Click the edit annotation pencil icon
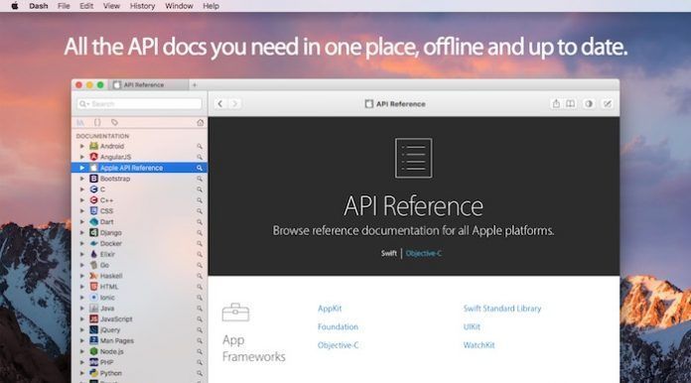691x383 pixels. click(608, 104)
